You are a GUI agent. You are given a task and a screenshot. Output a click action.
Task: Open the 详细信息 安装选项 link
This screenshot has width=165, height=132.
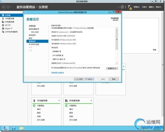click(57, 73)
